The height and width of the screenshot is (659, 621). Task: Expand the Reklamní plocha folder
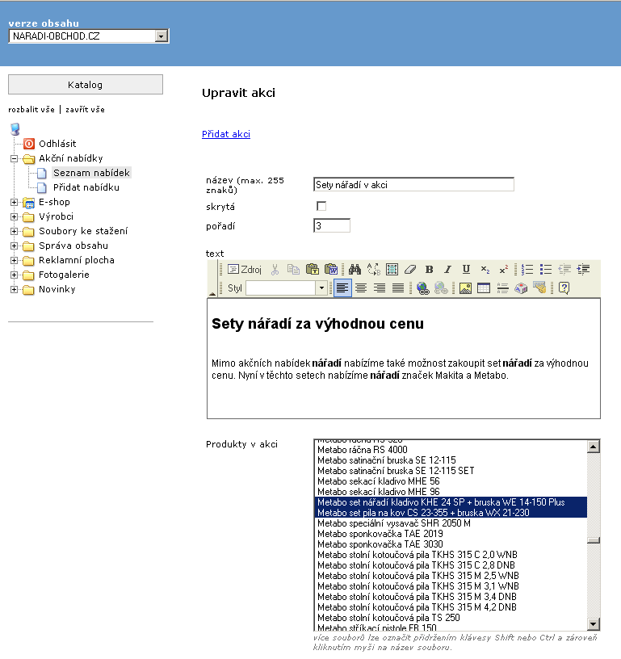tap(15, 261)
